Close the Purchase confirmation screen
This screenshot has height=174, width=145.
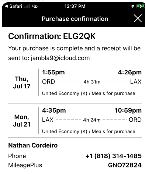(x=138, y=18)
